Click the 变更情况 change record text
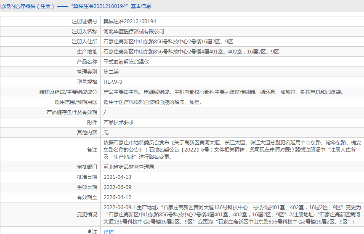 232,215
